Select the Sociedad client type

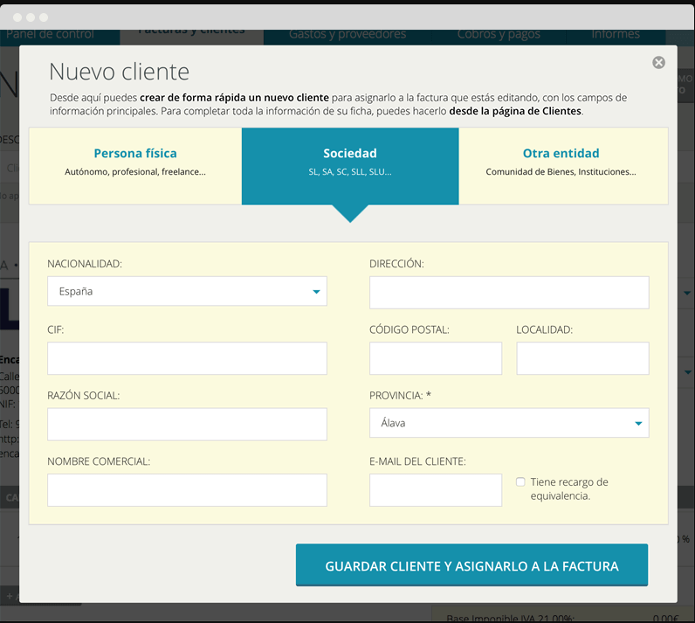pos(350,163)
